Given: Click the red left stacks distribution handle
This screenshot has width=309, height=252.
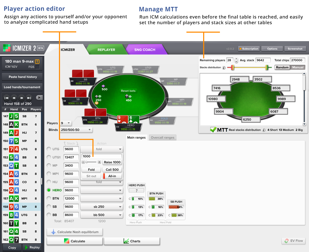Looking at the screenshot, I should 232,68.
